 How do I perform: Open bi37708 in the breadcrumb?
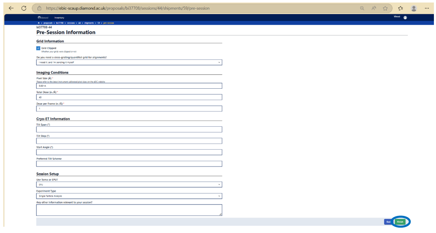pos(59,23)
